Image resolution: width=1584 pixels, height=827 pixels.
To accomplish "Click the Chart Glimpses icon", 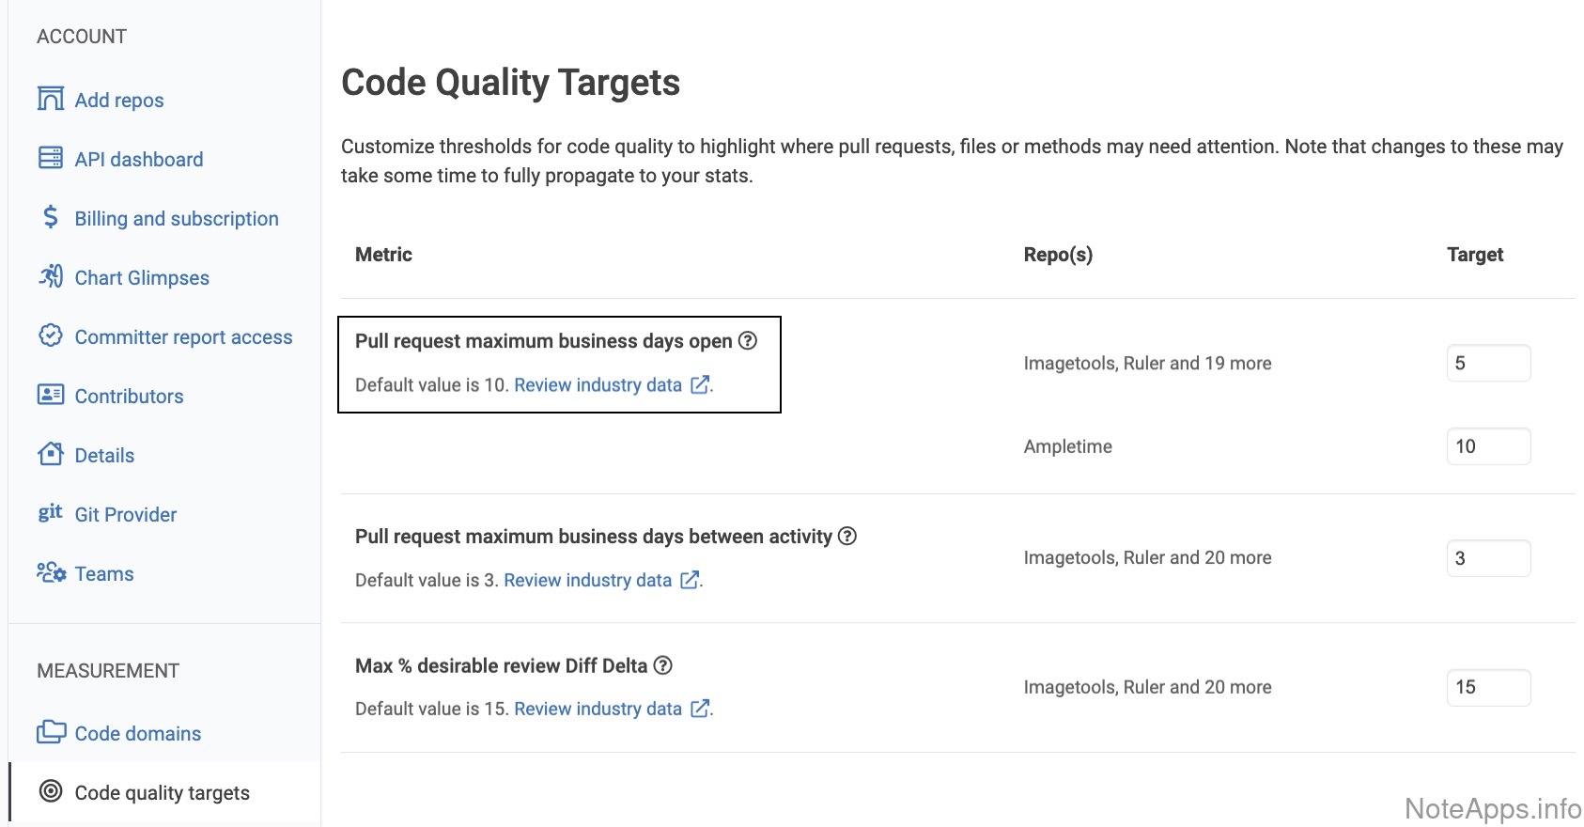I will click(x=51, y=276).
